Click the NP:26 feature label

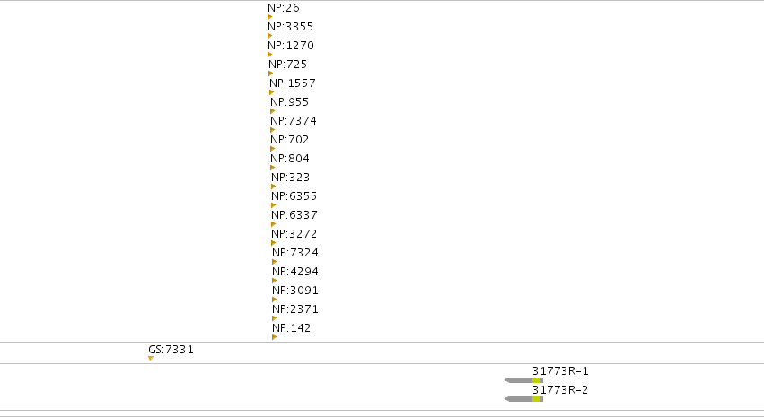click(284, 8)
